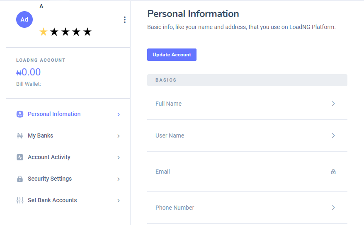Select Account Activity in the sidebar
Screen dimensions: 364x225
point(68,157)
